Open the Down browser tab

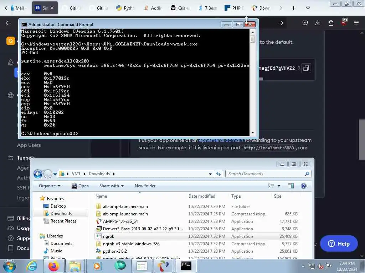(261, 8)
